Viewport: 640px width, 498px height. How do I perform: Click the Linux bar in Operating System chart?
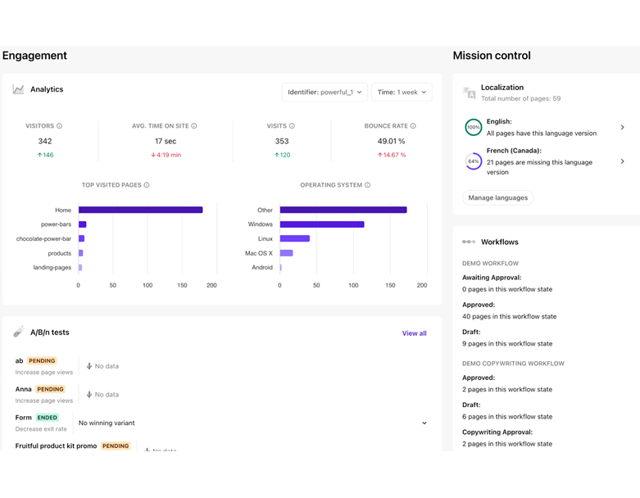pos(295,238)
